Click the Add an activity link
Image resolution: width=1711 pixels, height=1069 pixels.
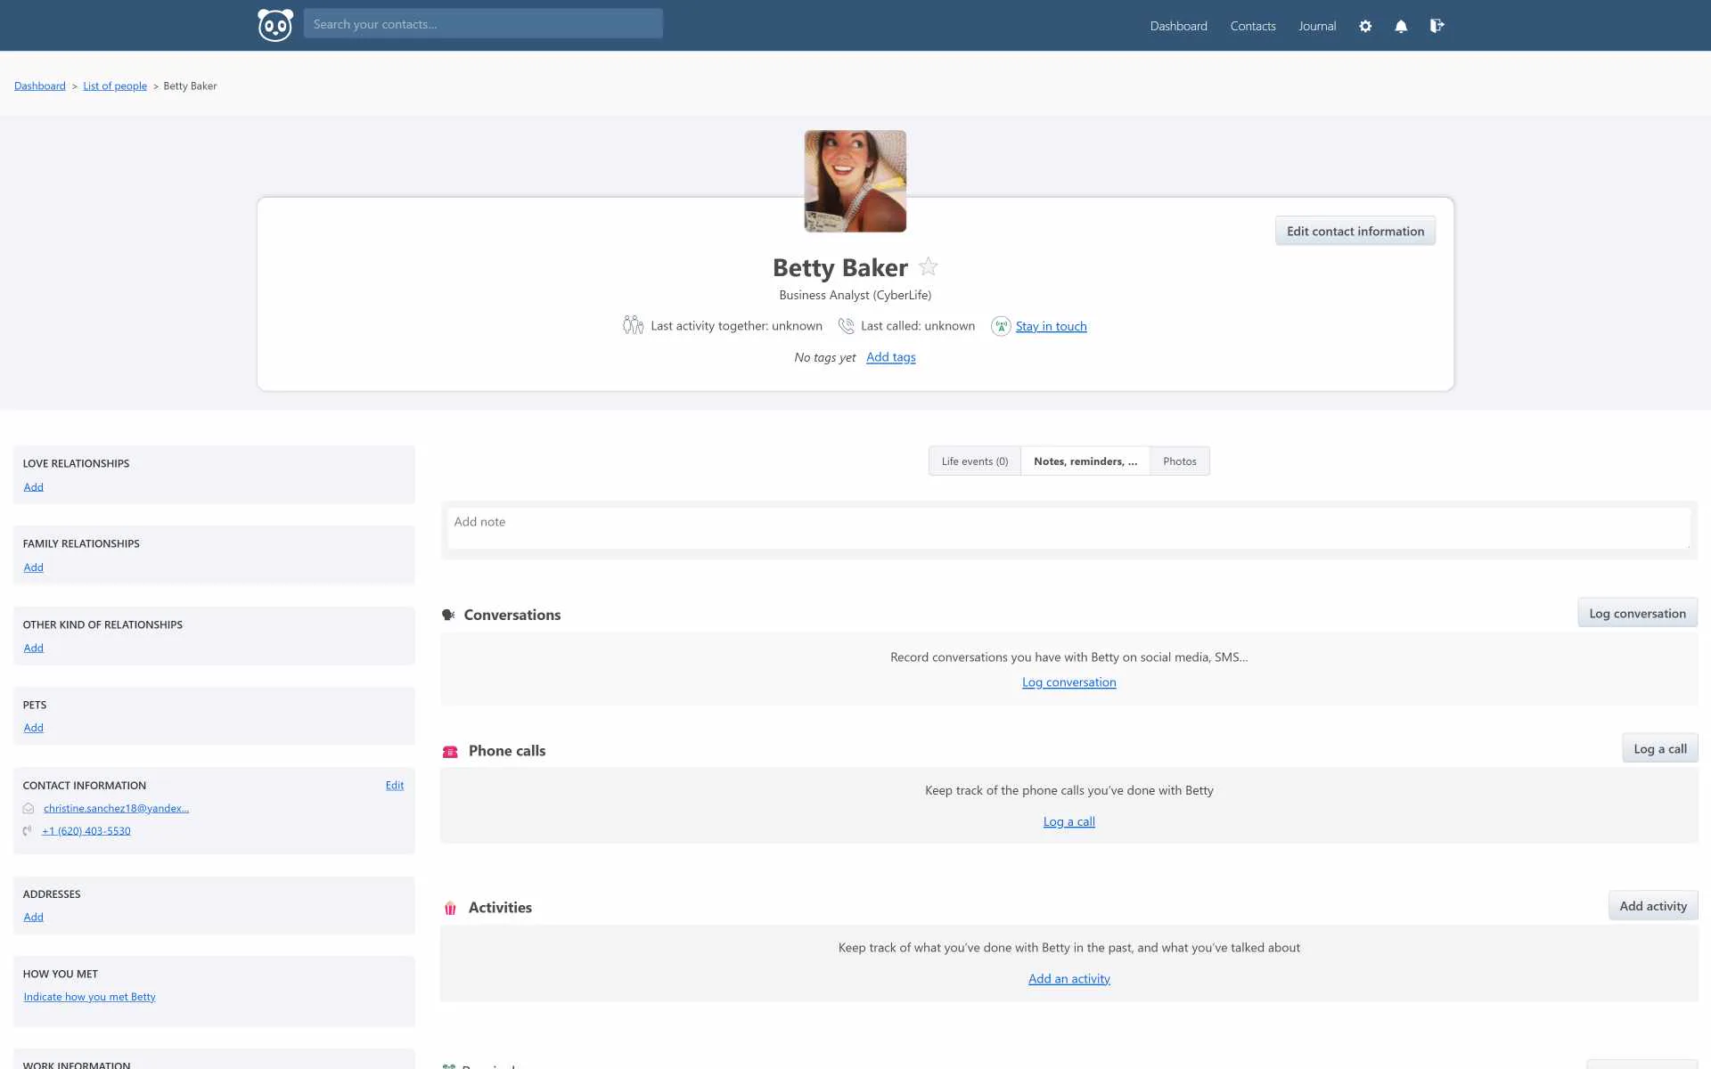tap(1068, 979)
